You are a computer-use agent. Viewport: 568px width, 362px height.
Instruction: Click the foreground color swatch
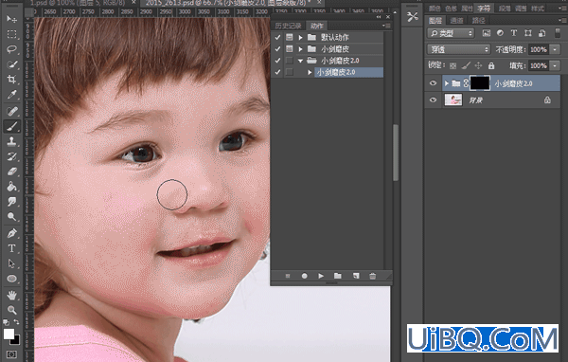point(9,335)
